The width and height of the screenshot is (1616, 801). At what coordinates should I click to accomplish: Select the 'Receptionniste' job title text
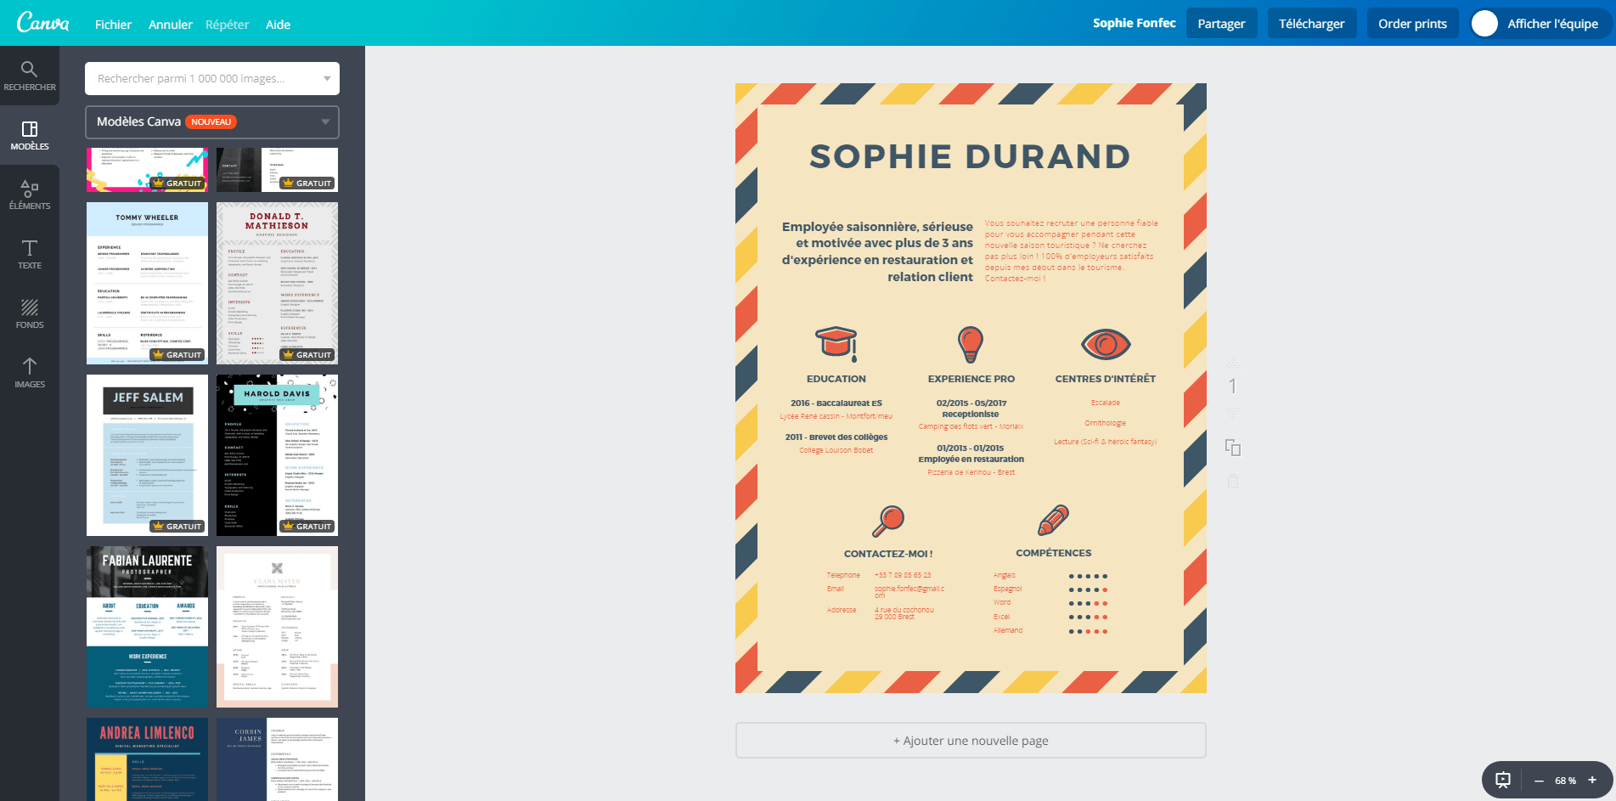[x=971, y=415]
